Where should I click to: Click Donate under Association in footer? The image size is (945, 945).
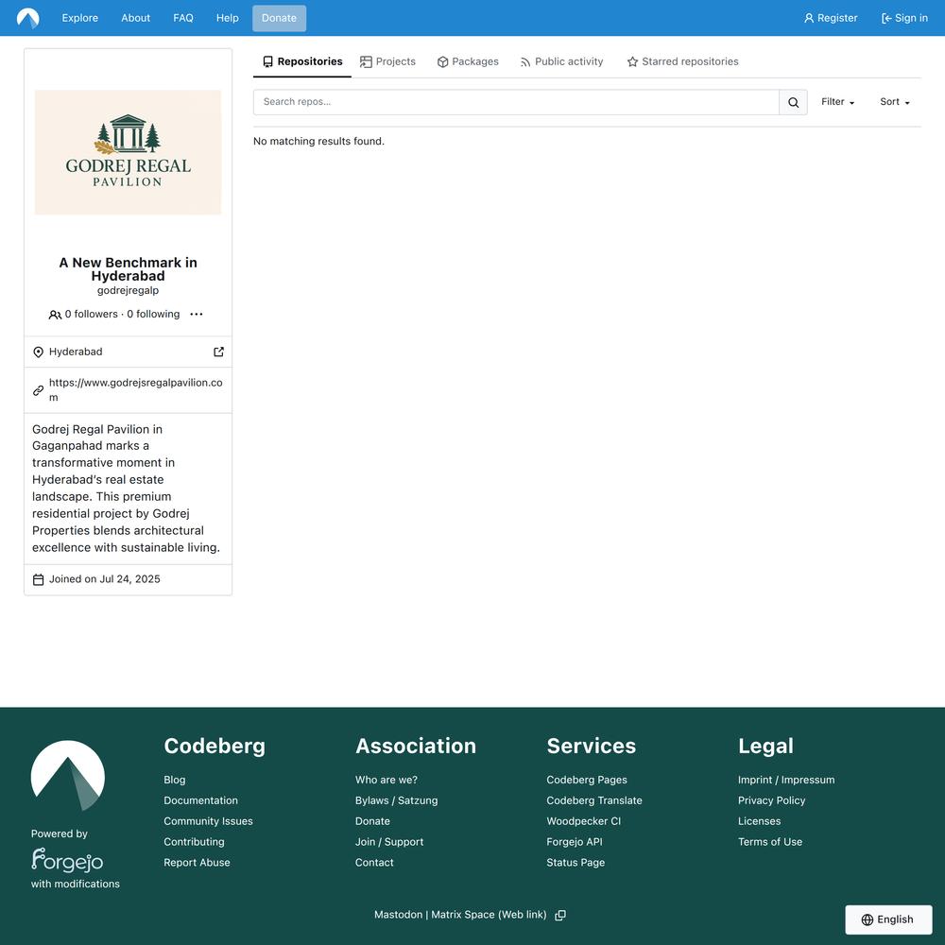click(372, 821)
